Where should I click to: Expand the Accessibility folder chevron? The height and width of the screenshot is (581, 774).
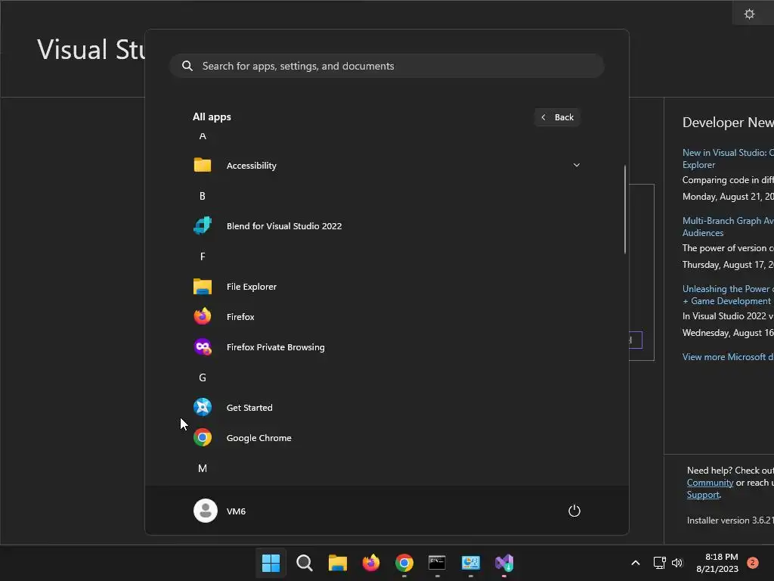coord(576,165)
